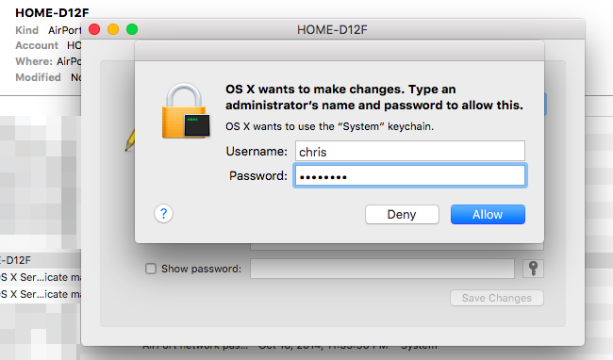
Task: Focus the Username field containing chris
Action: (x=409, y=151)
